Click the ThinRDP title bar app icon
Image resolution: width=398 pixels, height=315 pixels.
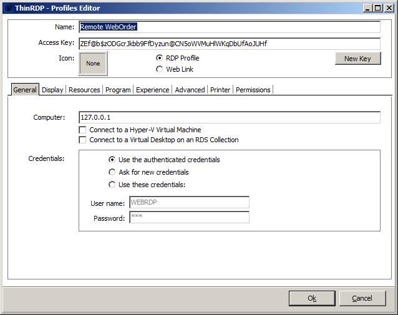pyautogui.click(x=9, y=8)
